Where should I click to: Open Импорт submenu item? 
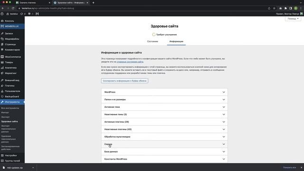click(5, 113)
